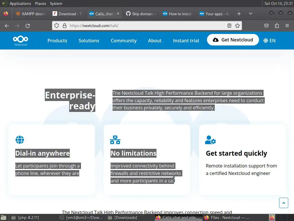Bookmark this page with the star

[237, 26]
